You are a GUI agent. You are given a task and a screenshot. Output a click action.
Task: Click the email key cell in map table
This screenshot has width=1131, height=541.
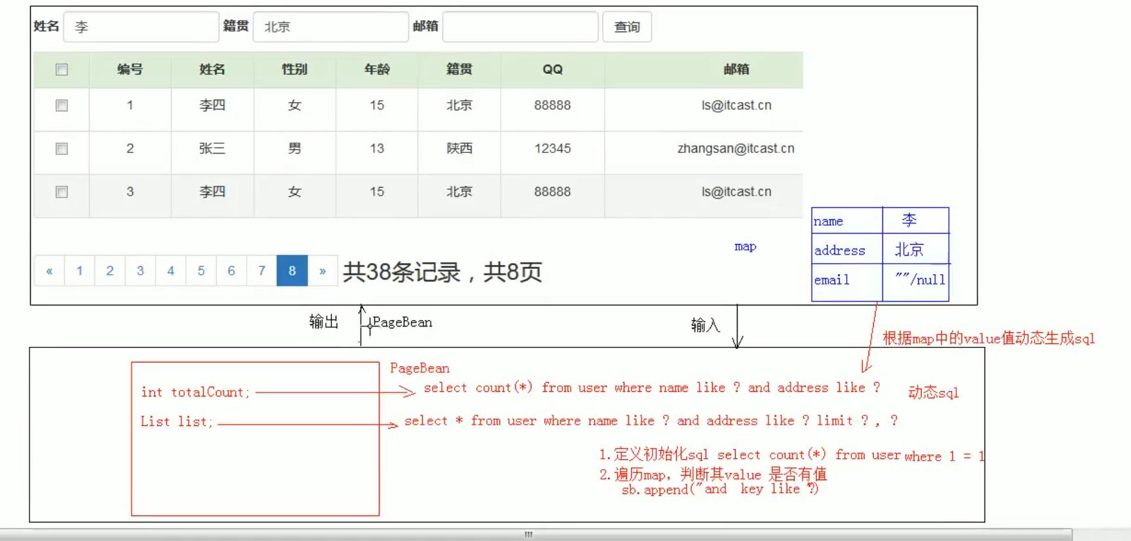[847, 283]
